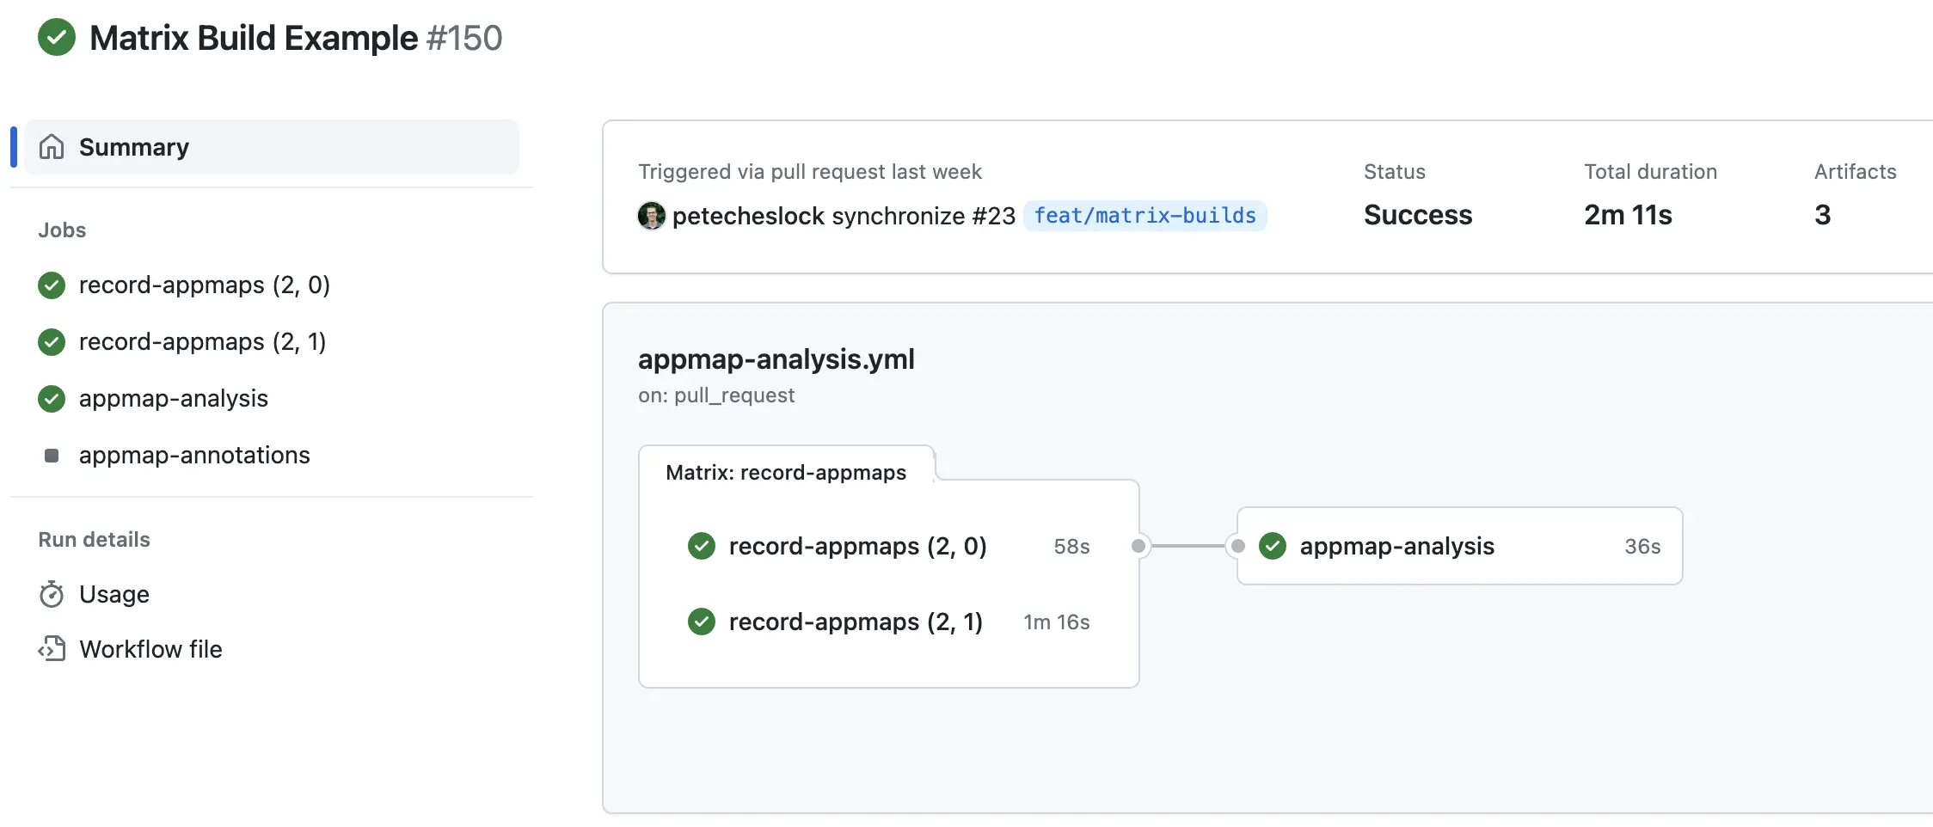The width and height of the screenshot is (1933, 827).
Task: Click success icon in appmap-analysis graph node
Action: click(x=1273, y=546)
